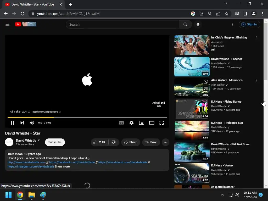Sign in to YouTube
The height and width of the screenshot is (201, 268).
[x=249, y=24]
